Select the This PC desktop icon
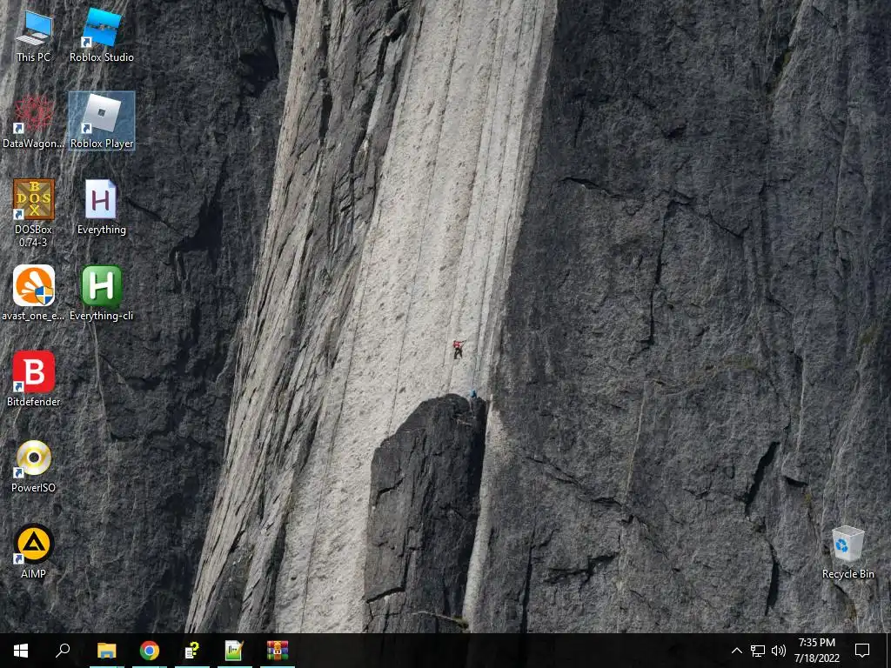 (x=34, y=36)
